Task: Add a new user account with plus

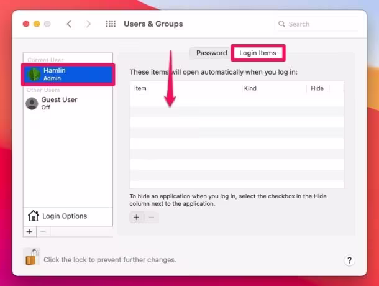Action: click(x=29, y=231)
